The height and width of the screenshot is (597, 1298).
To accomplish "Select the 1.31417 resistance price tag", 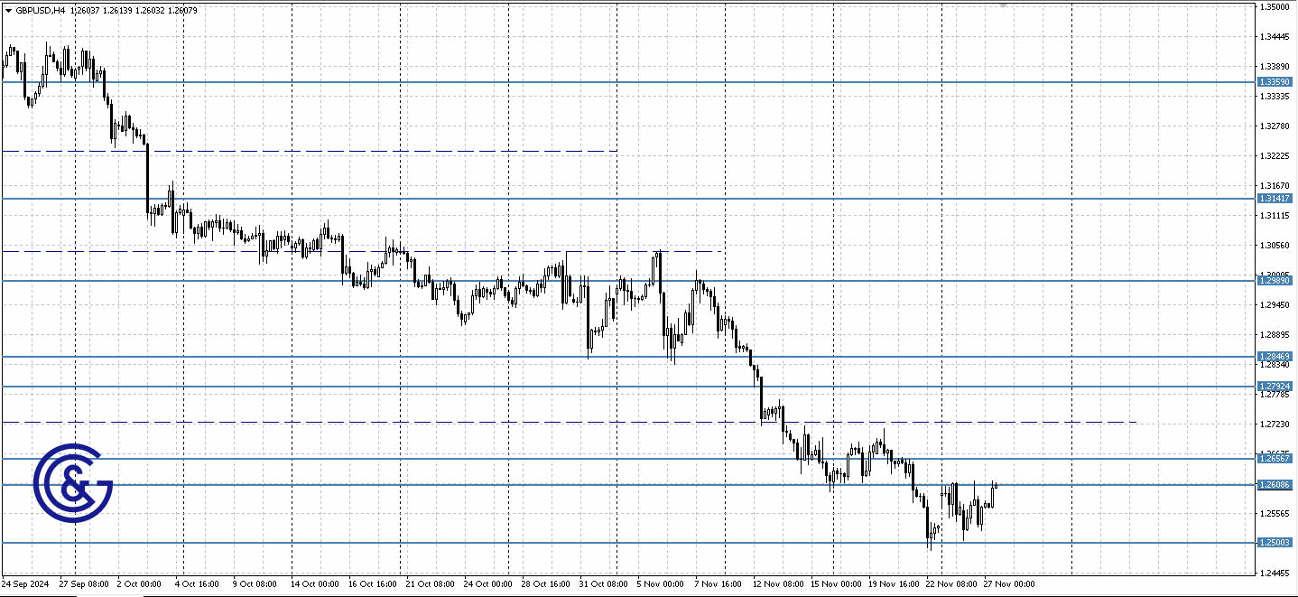I will [x=1275, y=197].
